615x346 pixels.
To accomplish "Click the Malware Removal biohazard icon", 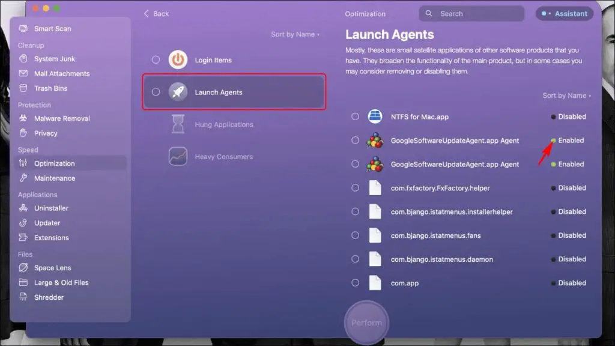I will (23, 118).
